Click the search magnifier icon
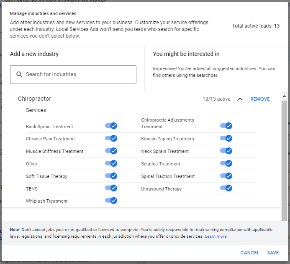Screen dimensions: 290x264 pos(19,74)
